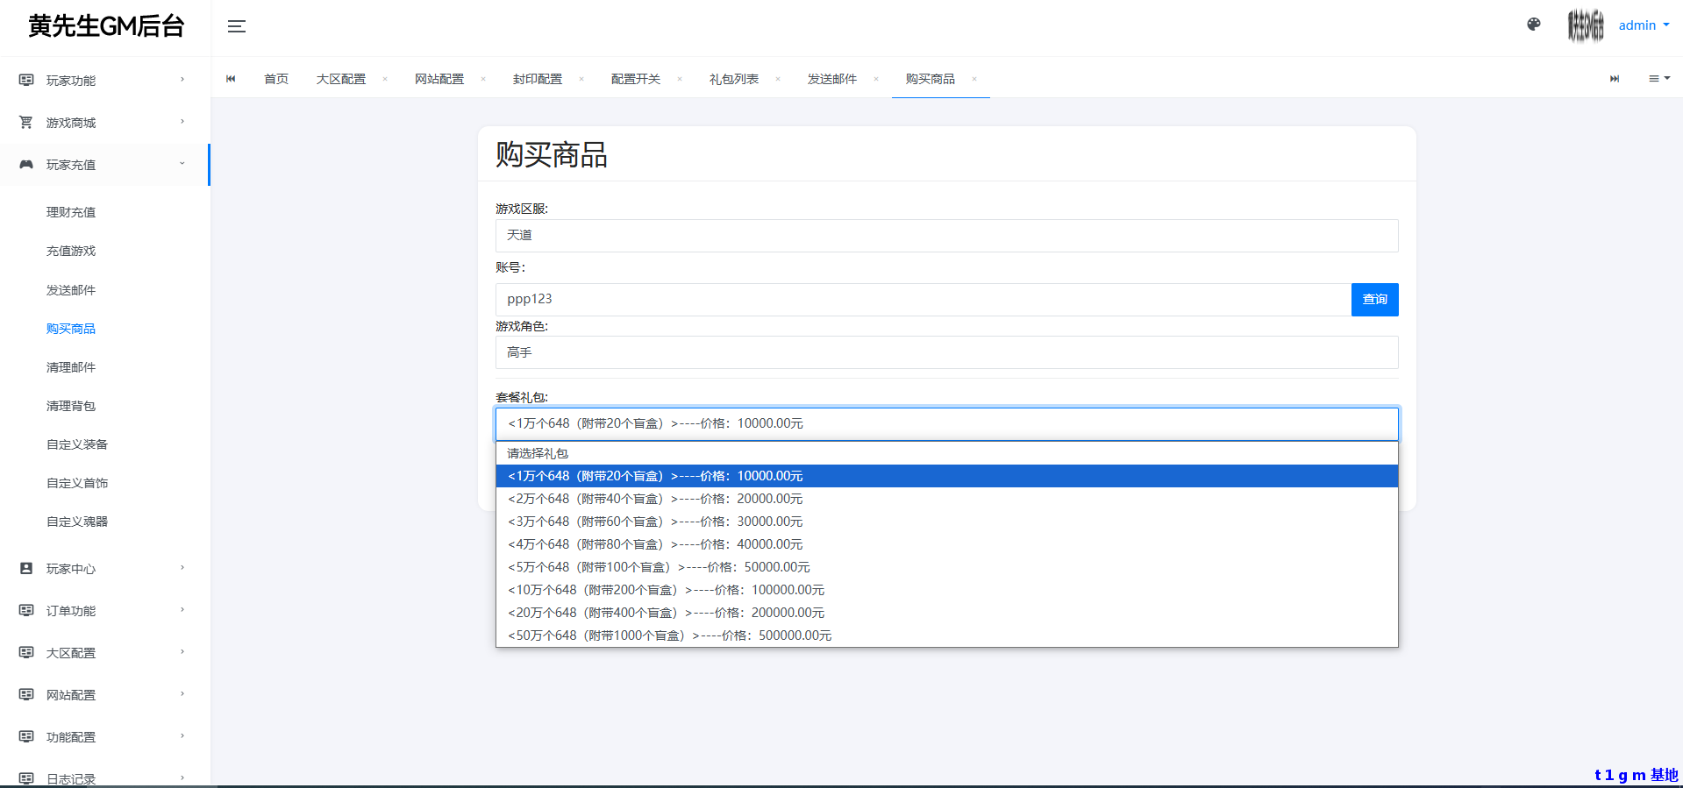Image resolution: width=1683 pixels, height=788 pixels.
Task: Close the 发送邮件 tab
Action: pos(876,79)
